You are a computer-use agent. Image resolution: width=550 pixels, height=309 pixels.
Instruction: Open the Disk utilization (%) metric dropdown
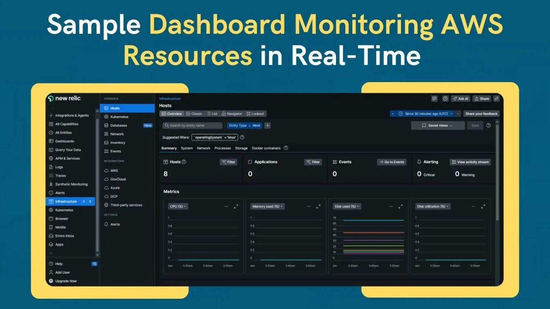[433, 206]
